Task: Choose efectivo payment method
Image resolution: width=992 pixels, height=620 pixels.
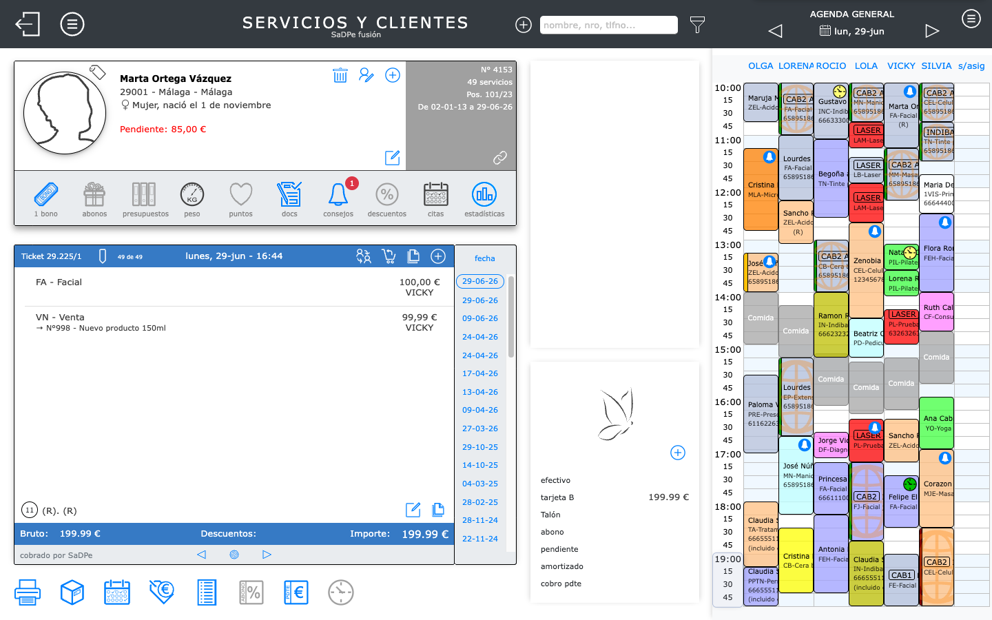Action: (555, 480)
